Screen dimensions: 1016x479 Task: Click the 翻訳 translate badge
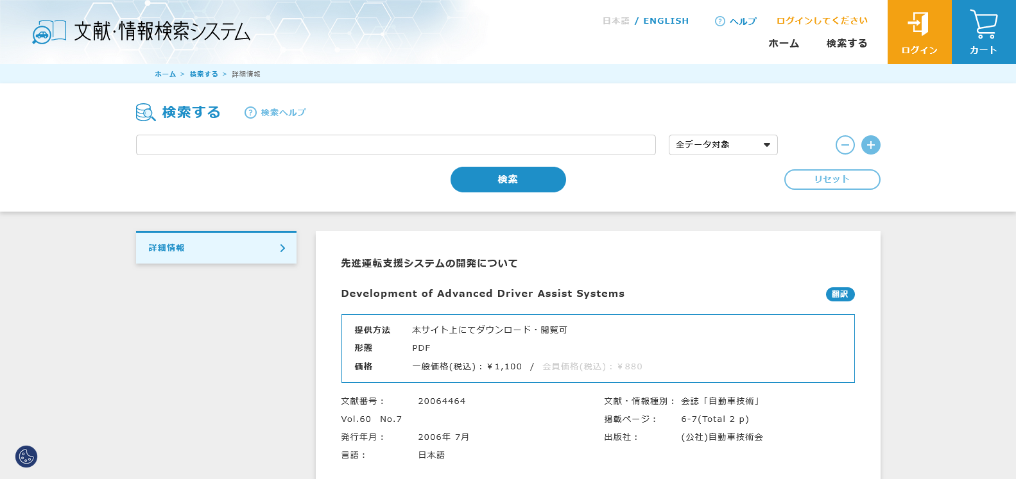(839, 294)
